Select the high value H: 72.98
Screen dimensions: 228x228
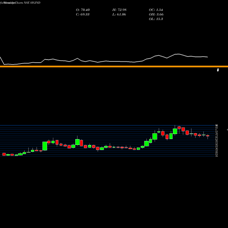pos(119,10)
